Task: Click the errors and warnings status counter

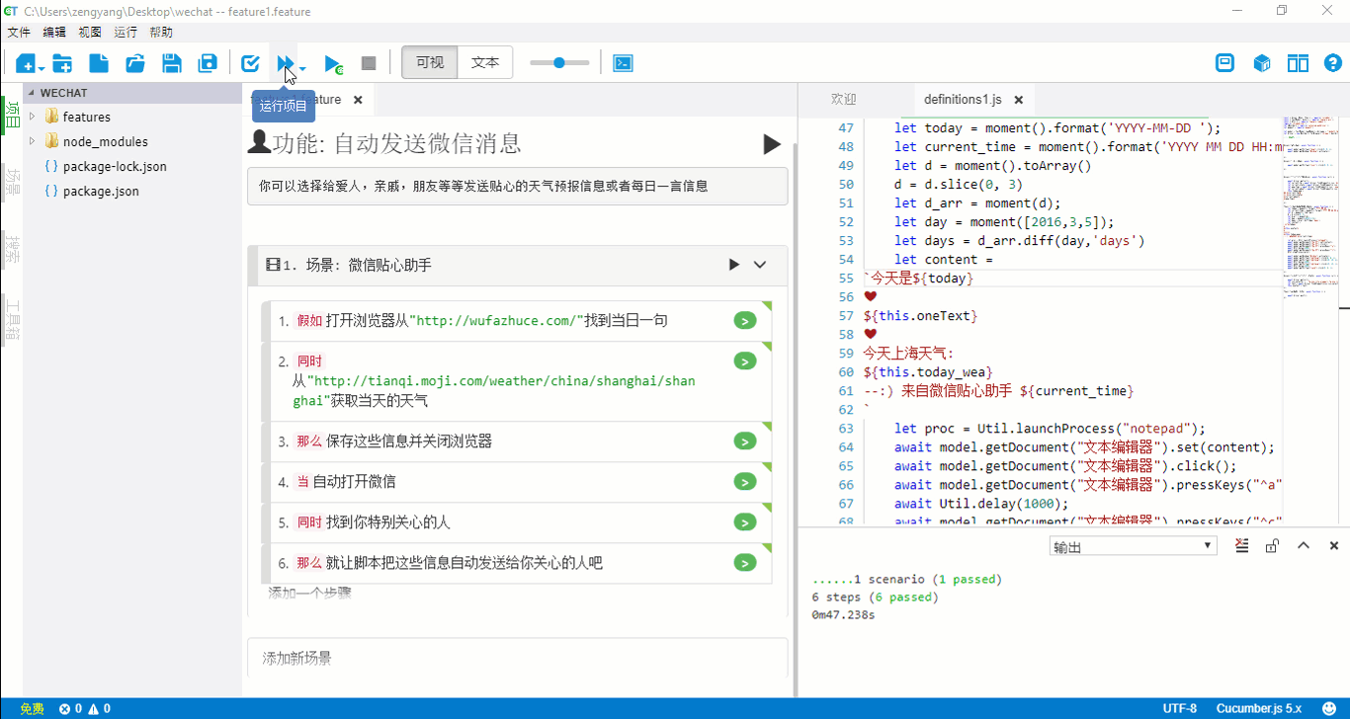Action: click(x=84, y=709)
